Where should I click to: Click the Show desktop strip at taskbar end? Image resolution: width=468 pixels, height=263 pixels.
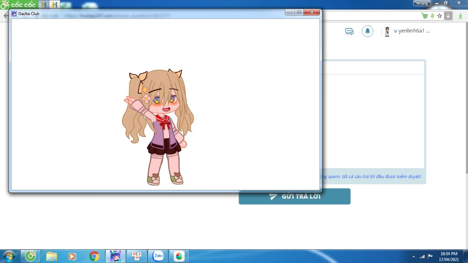pyautogui.click(x=465, y=257)
